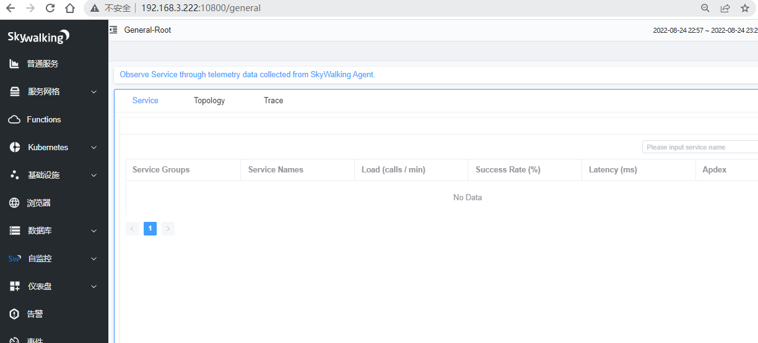This screenshot has width=758, height=343.
Task: Switch to the Service tab
Action: click(x=146, y=100)
